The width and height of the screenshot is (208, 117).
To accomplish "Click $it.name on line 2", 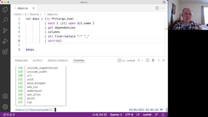I will [x=84, y=23].
